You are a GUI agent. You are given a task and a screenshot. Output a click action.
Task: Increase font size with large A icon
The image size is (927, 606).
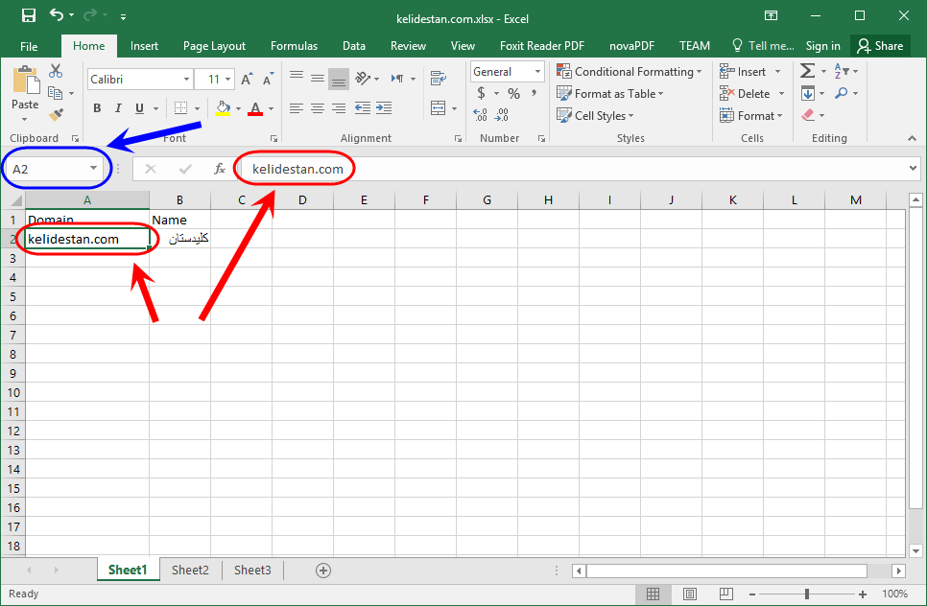pos(248,79)
